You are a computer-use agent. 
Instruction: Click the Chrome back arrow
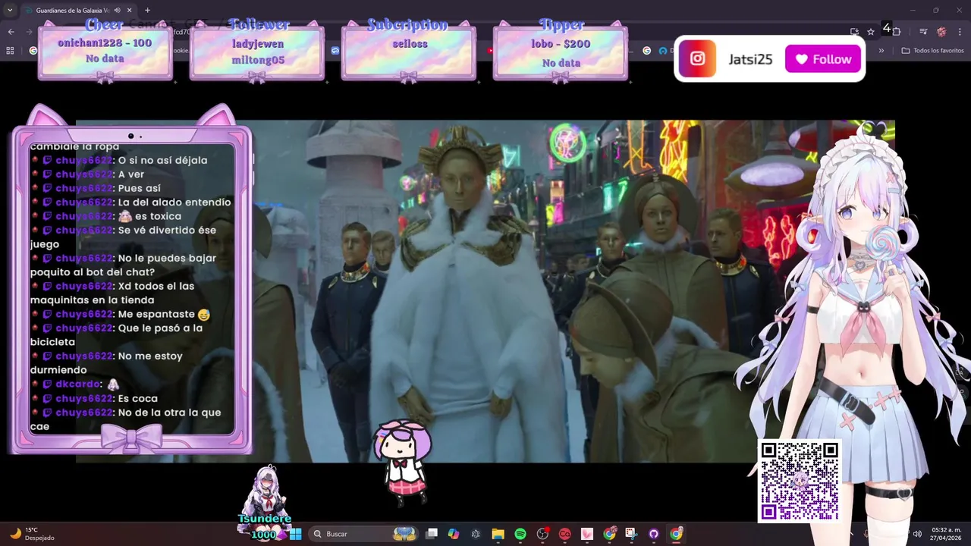coord(11,31)
